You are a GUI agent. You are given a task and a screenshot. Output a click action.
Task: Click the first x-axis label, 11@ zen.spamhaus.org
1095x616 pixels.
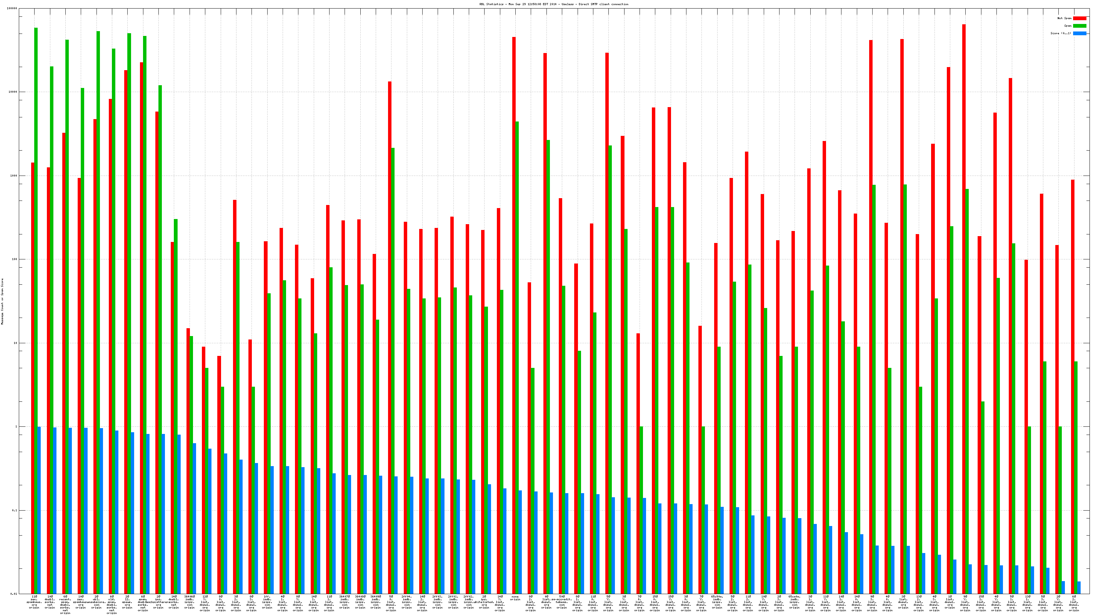pos(34,602)
